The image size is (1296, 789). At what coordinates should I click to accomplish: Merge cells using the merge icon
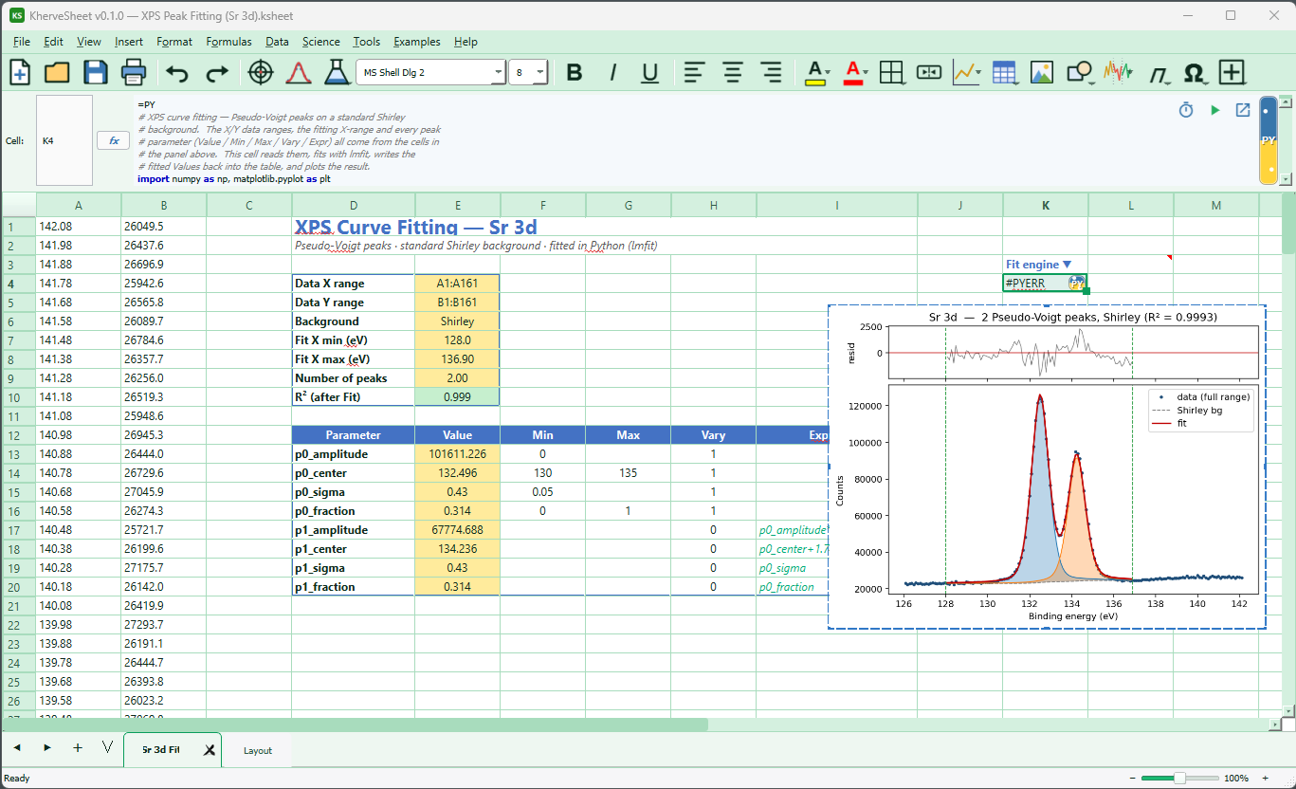928,73
